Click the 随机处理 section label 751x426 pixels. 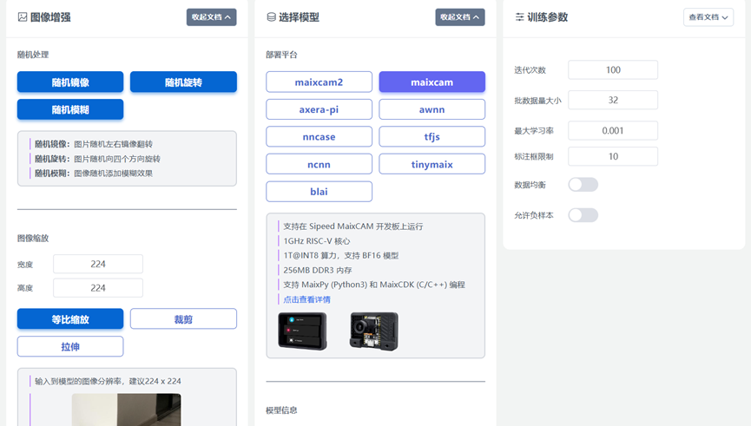[33, 55]
